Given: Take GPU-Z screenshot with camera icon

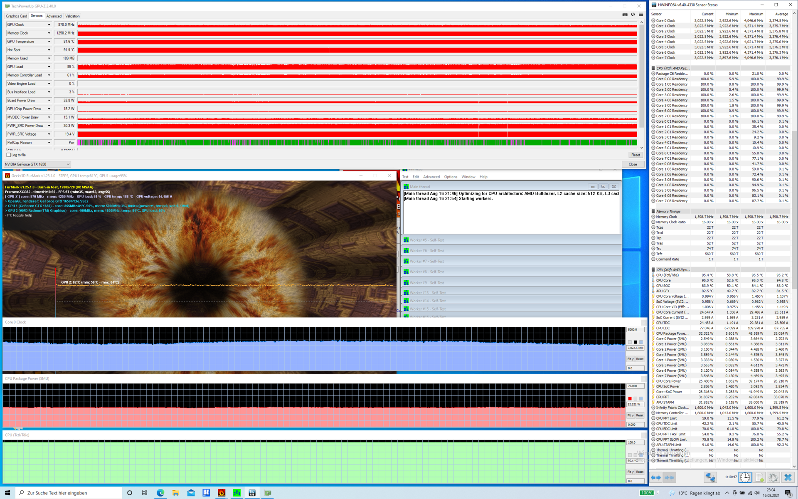Looking at the screenshot, I should [625, 15].
